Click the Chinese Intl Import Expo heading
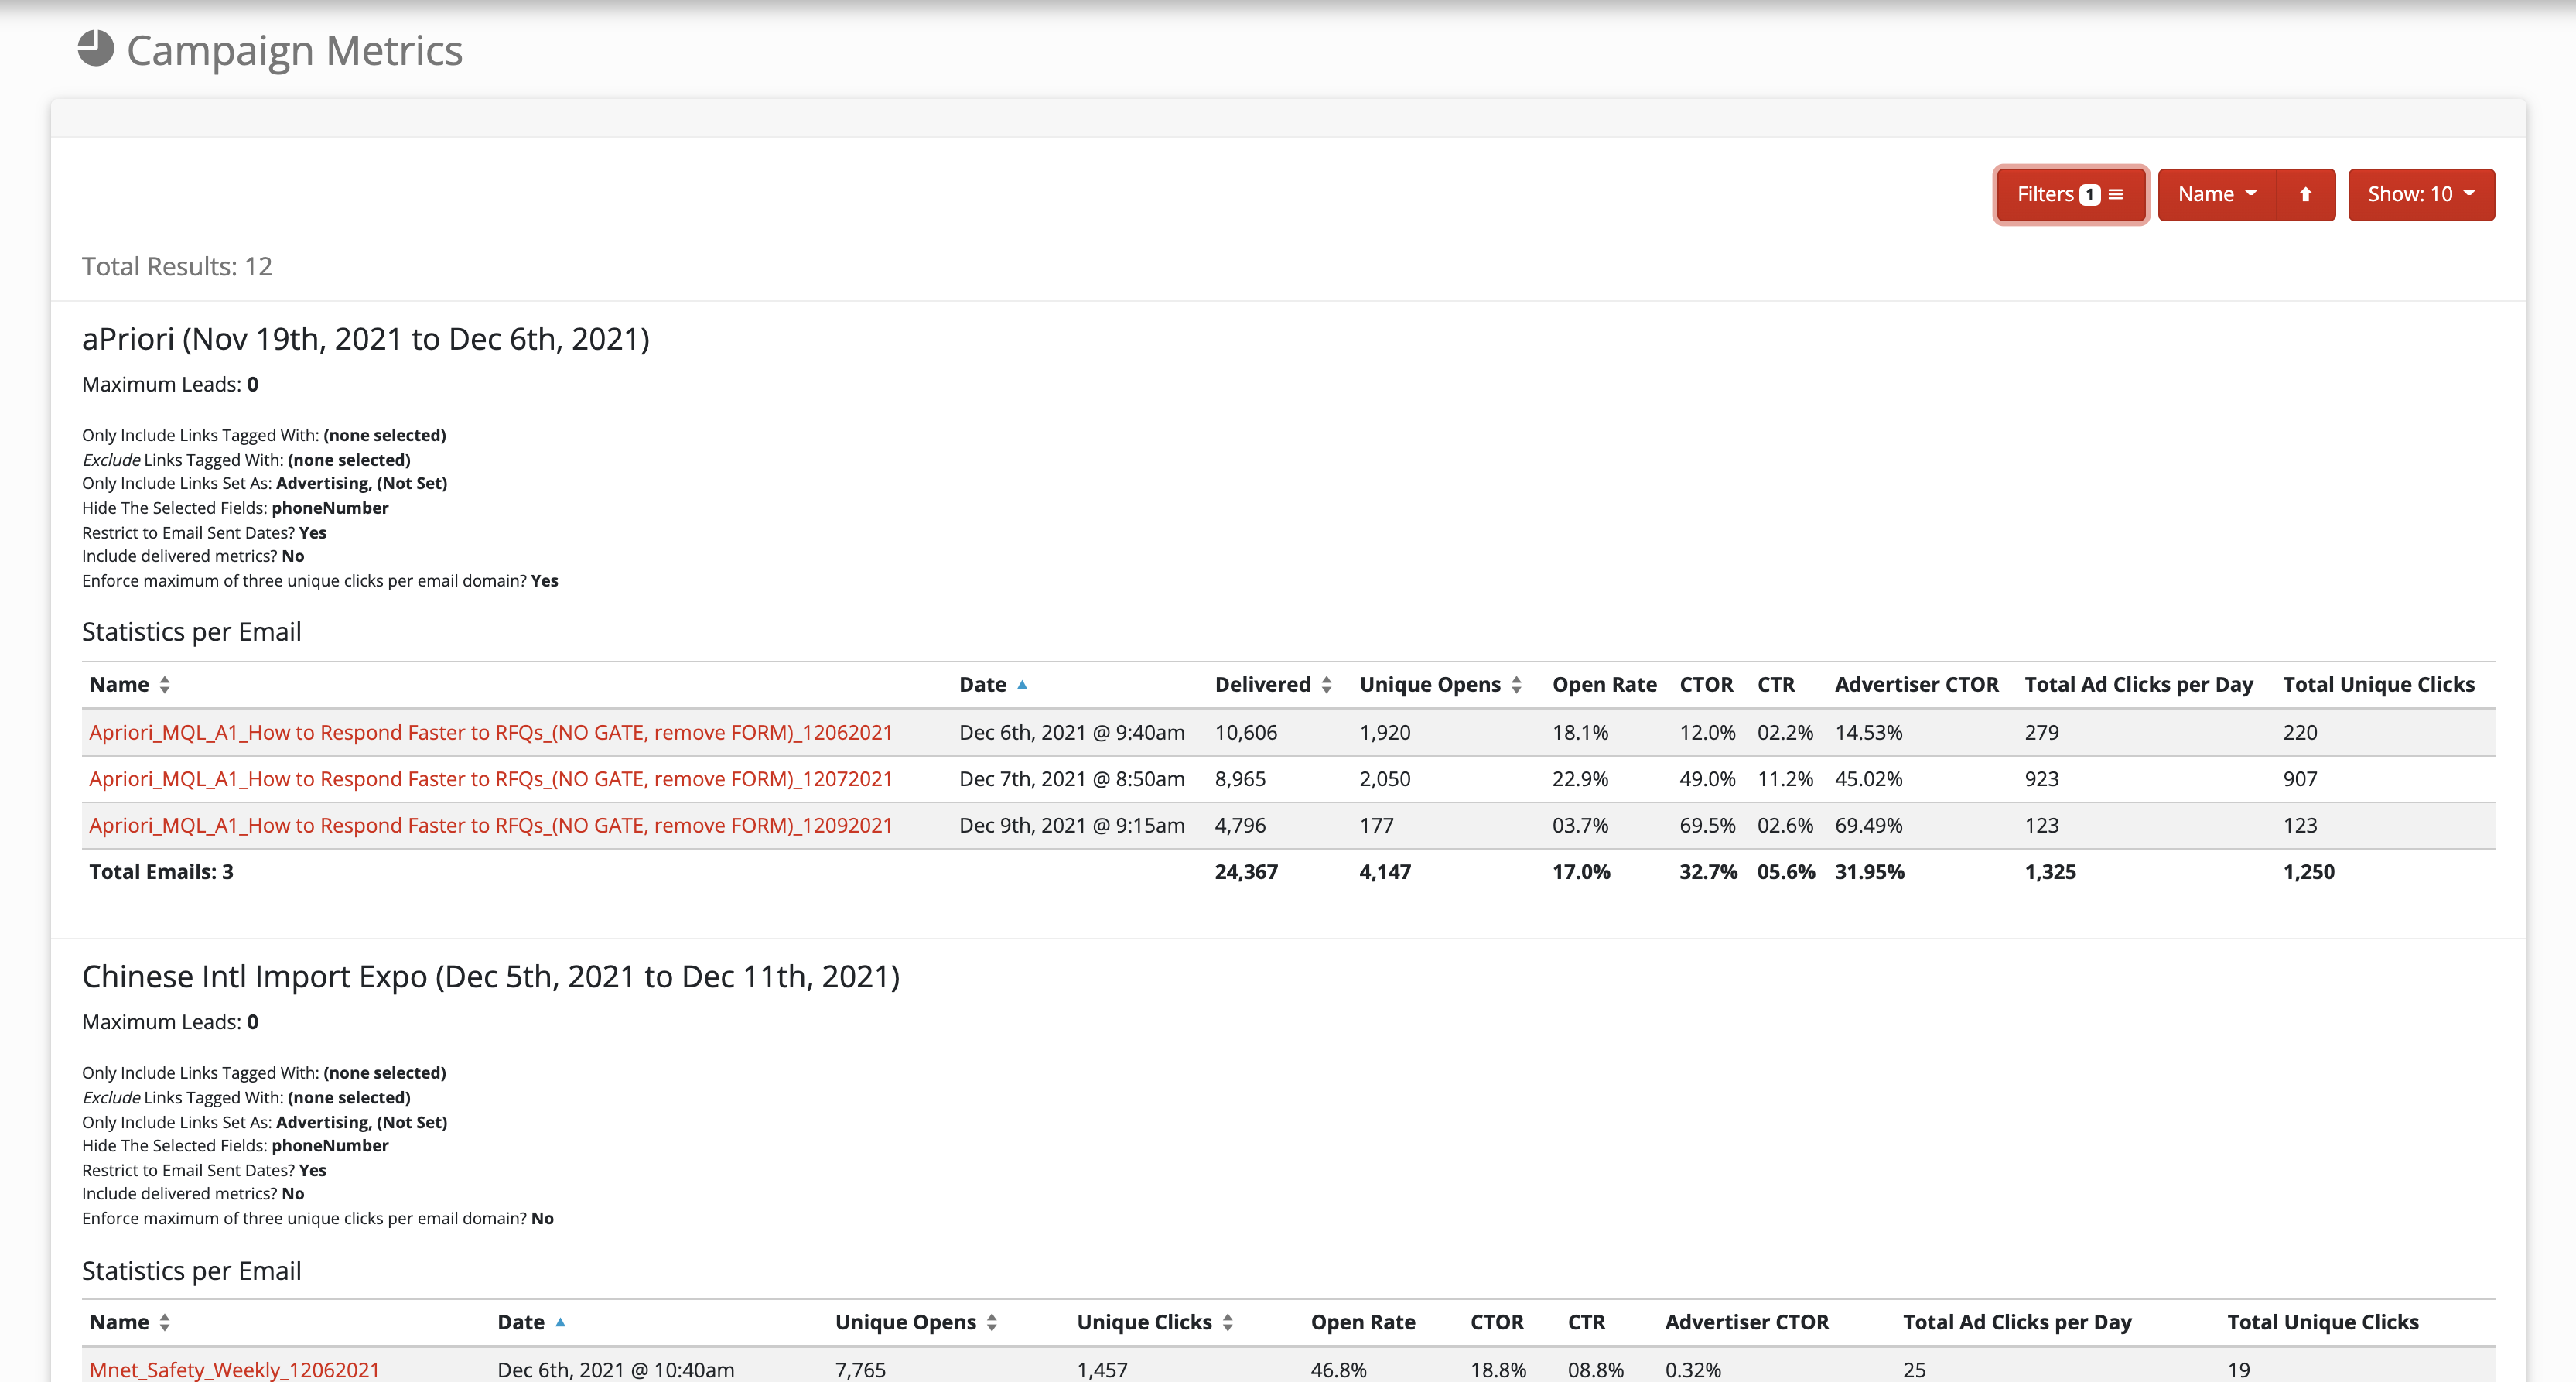The height and width of the screenshot is (1382, 2576). 490,976
